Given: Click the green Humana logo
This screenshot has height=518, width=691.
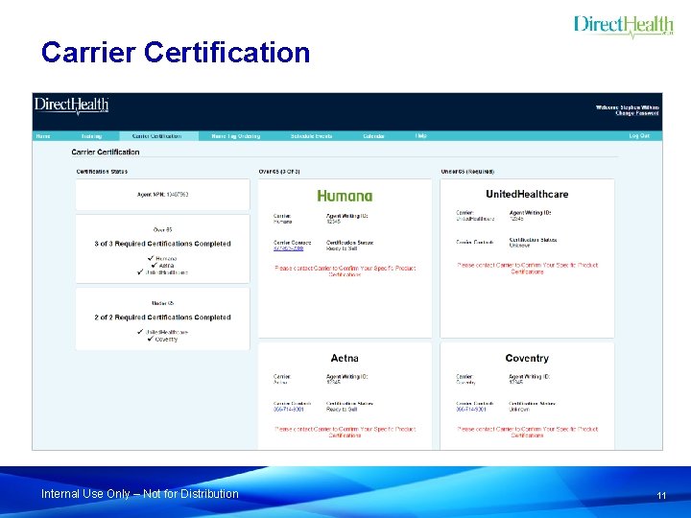Looking at the screenshot, I should tap(345, 196).
